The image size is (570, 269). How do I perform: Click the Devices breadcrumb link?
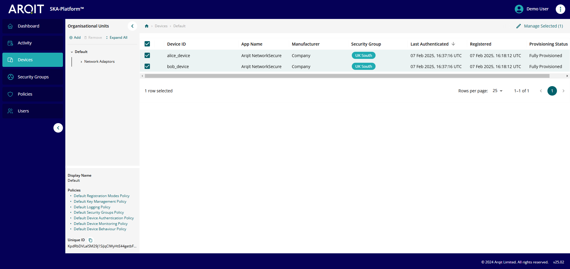pos(161,26)
